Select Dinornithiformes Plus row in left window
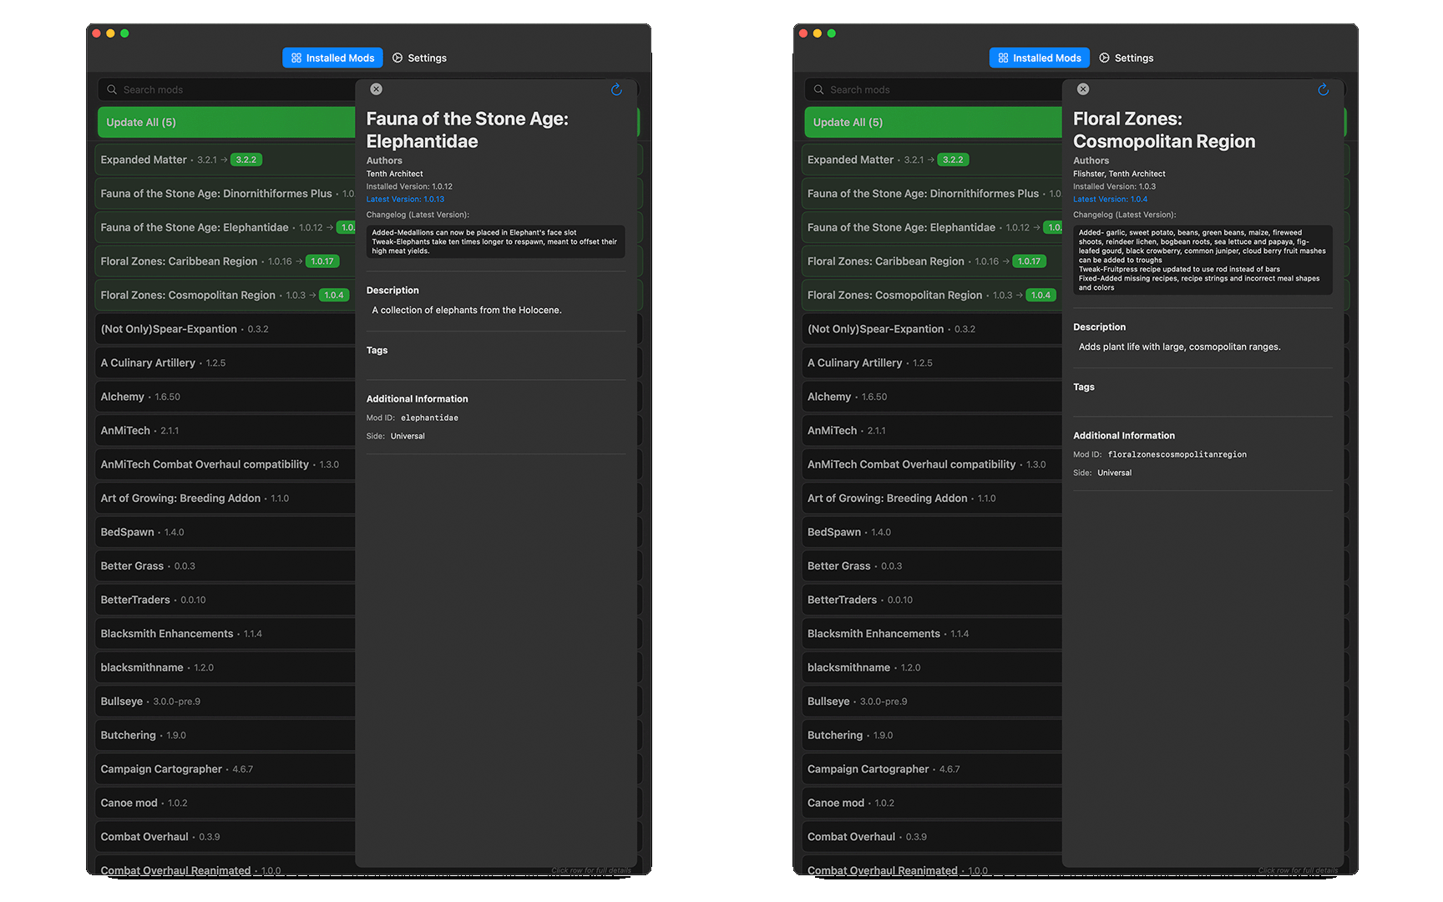Image resolution: width=1443 pixels, height=902 pixels. click(x=225, y=194)
